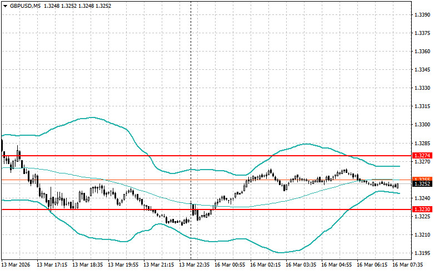Click the 16 Mar 00:55 time label

[230, 265]
